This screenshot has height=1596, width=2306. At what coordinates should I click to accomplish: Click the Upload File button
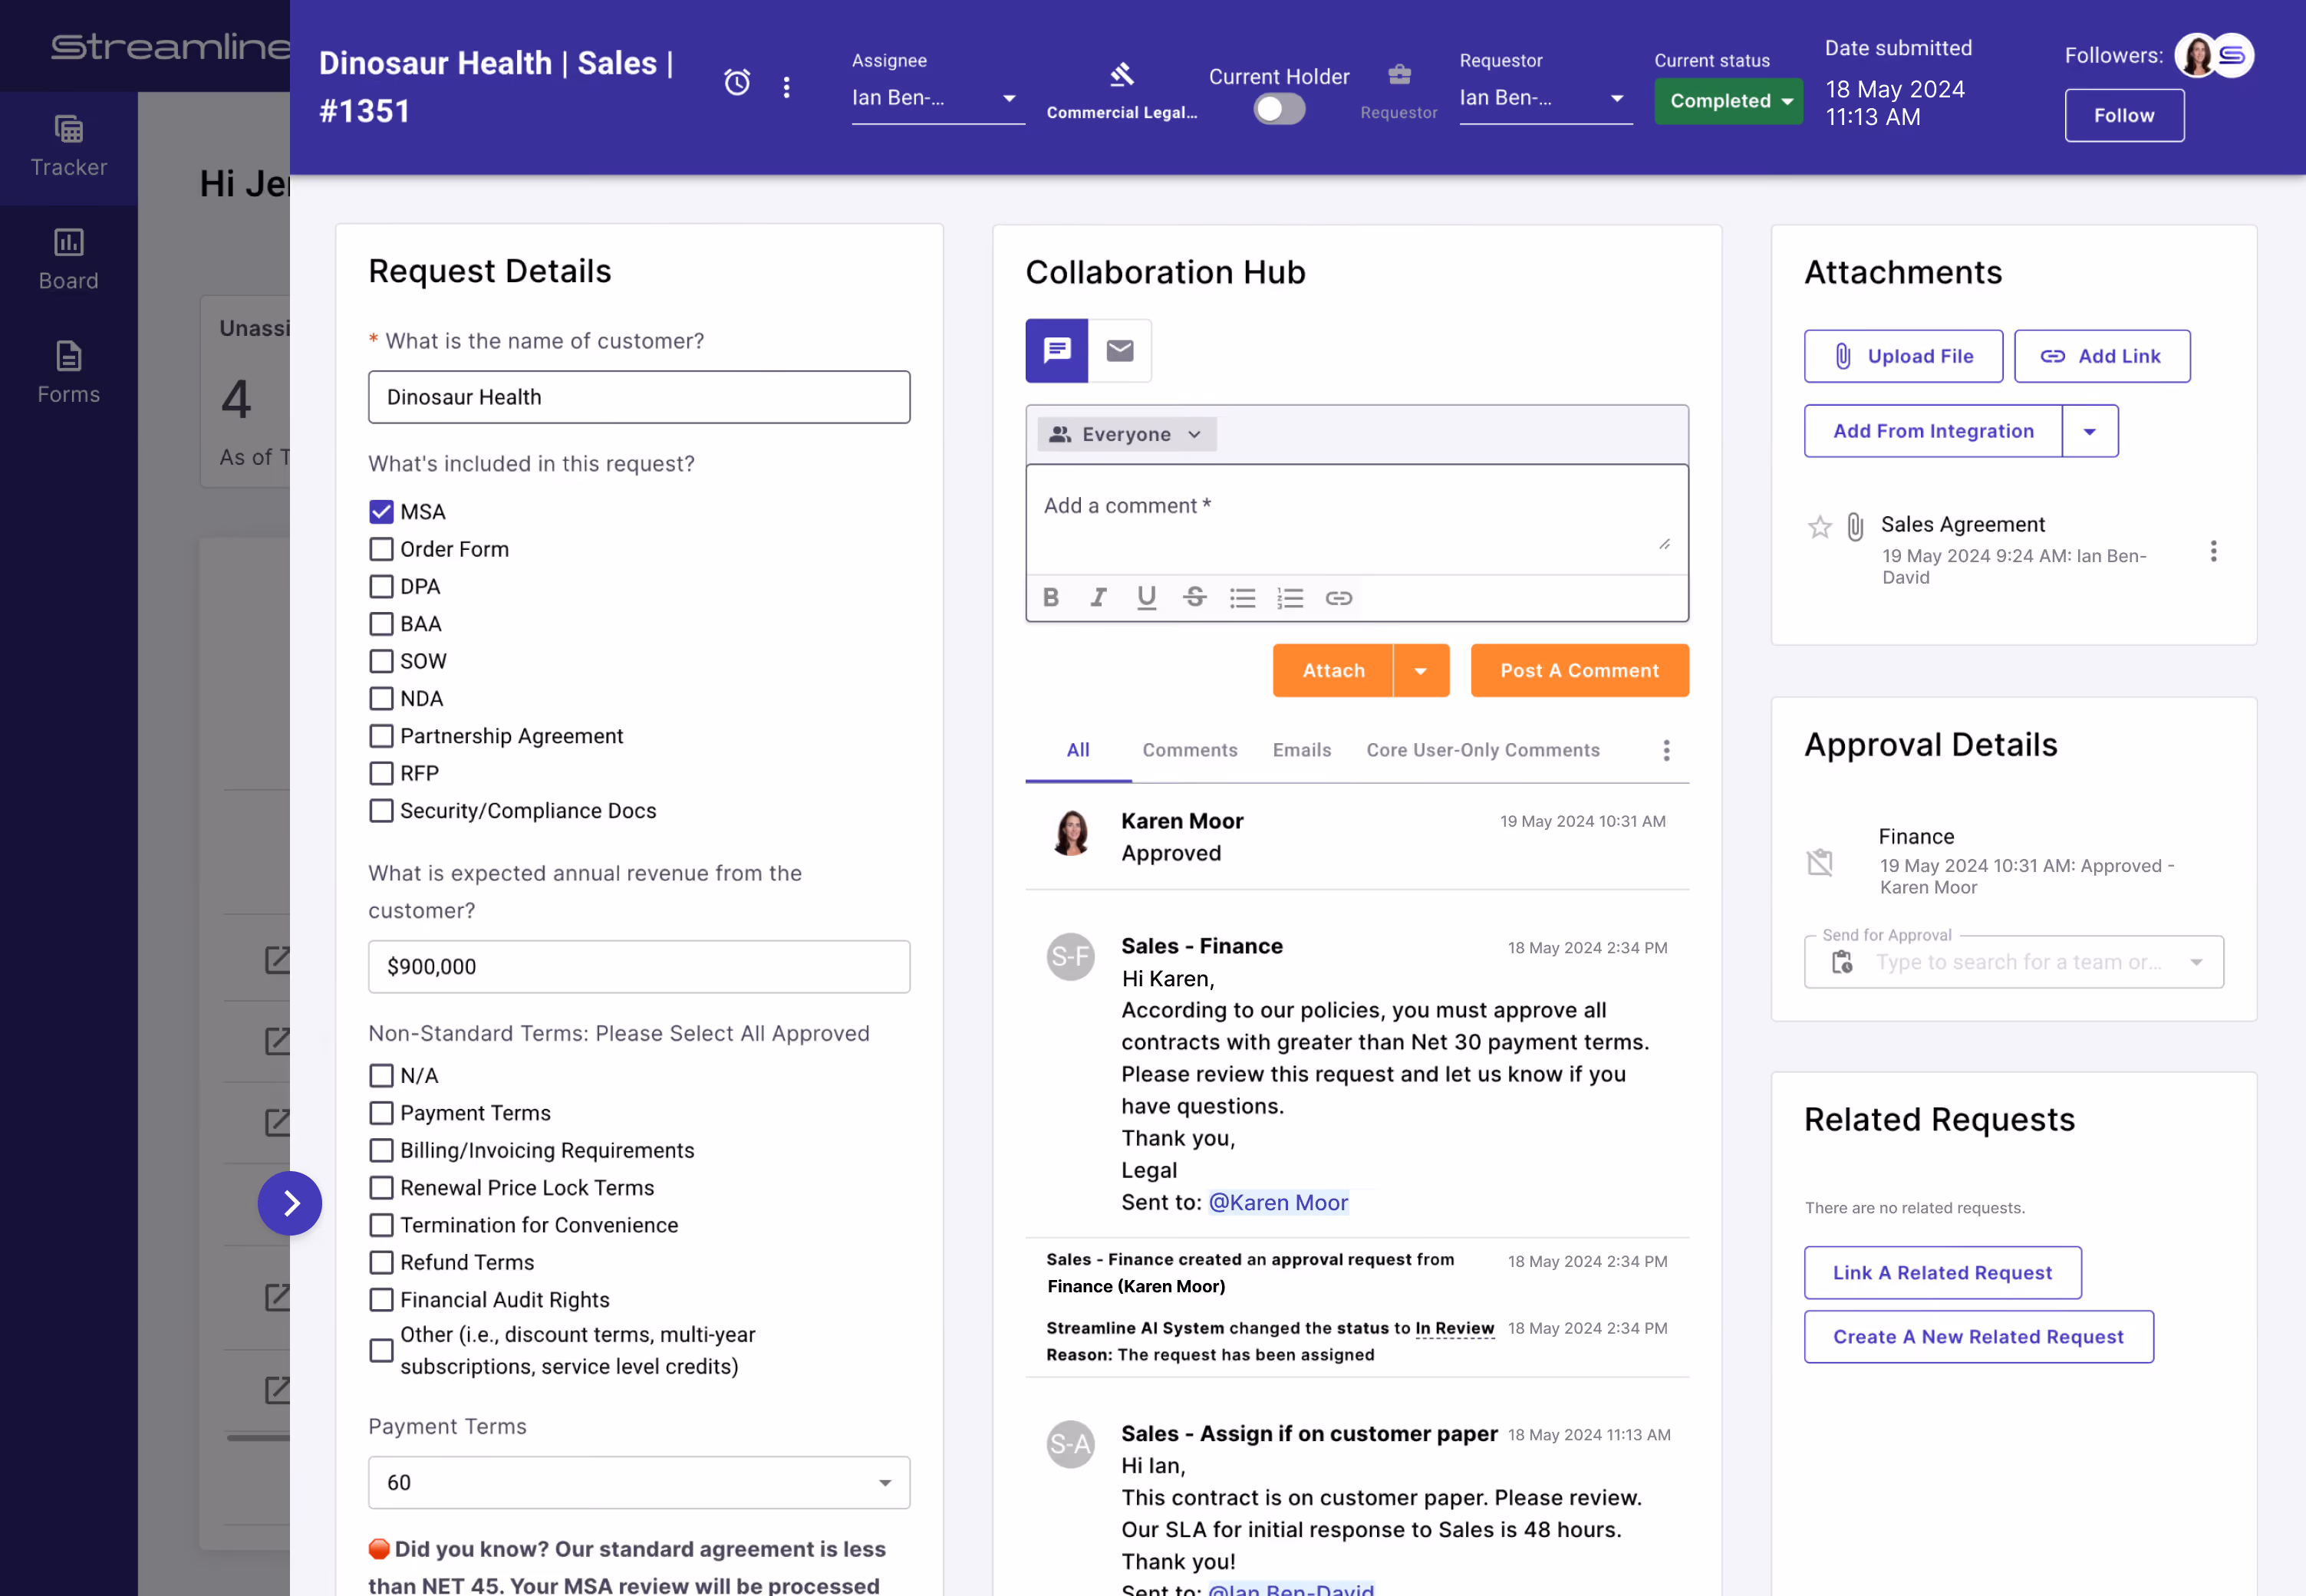[1904, 356]
